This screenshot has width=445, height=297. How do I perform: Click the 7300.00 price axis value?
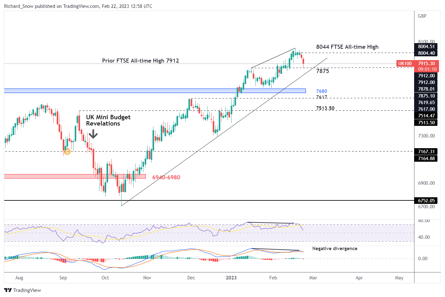426,136
